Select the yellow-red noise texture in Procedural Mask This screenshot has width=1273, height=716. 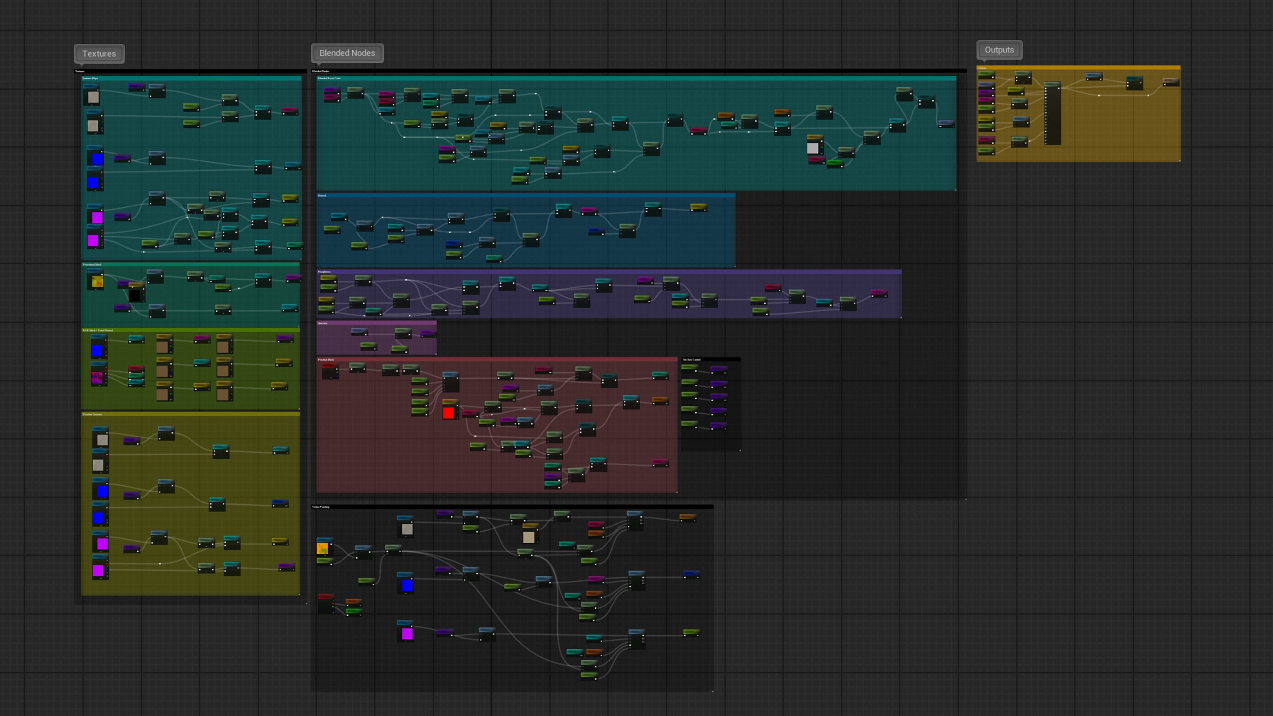[96, 281]
